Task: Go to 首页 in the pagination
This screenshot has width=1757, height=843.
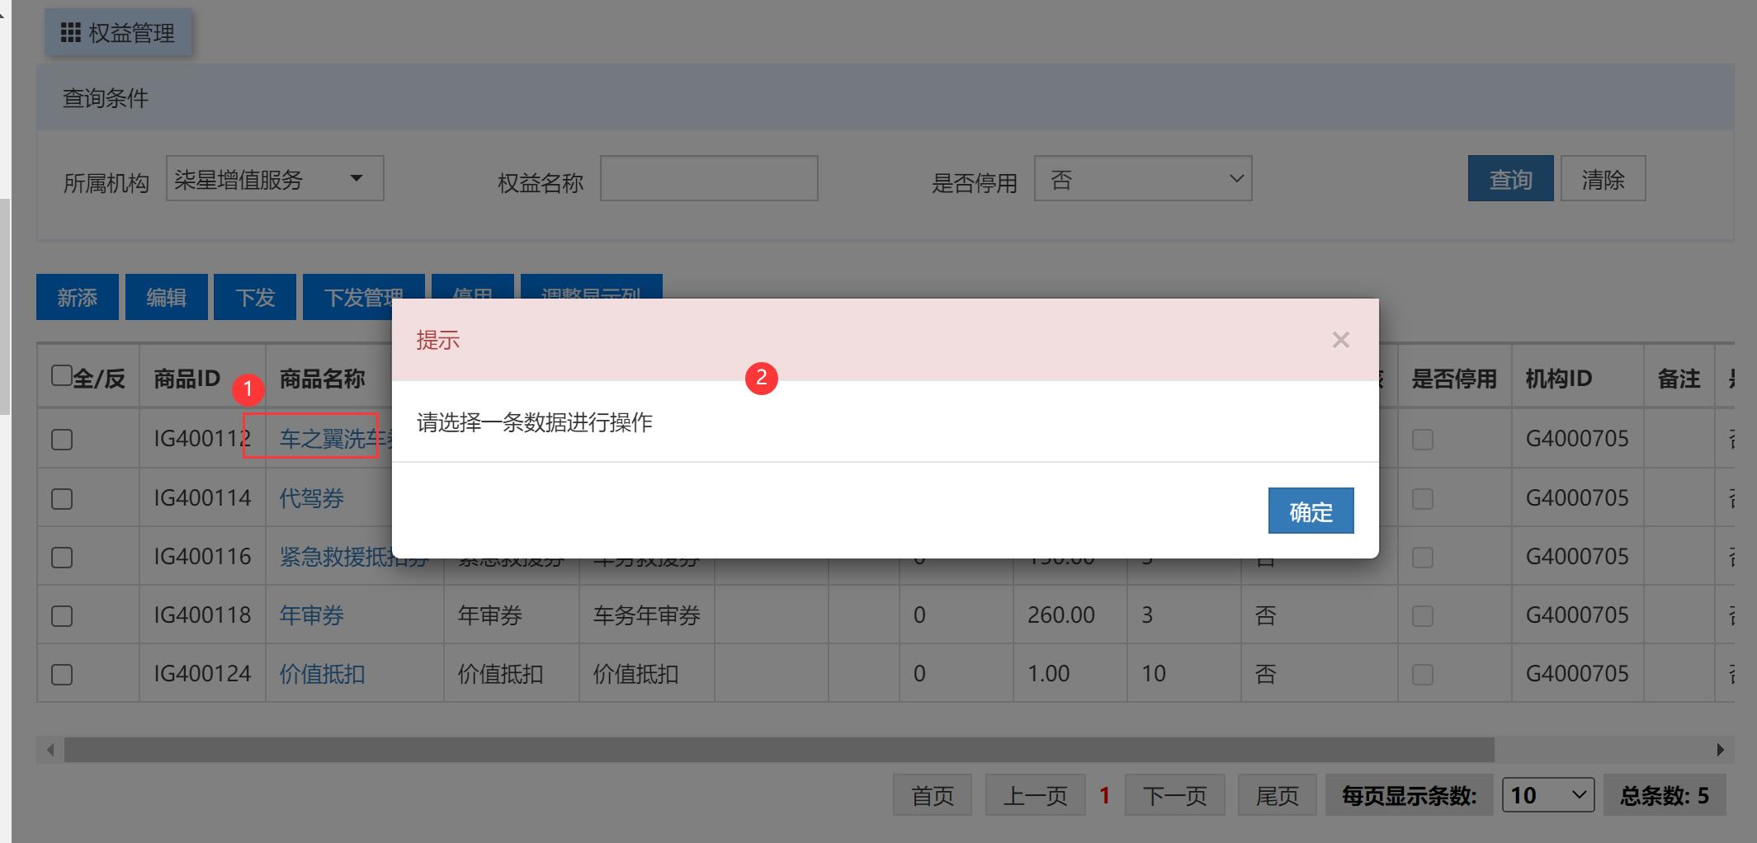Action: 933,795
